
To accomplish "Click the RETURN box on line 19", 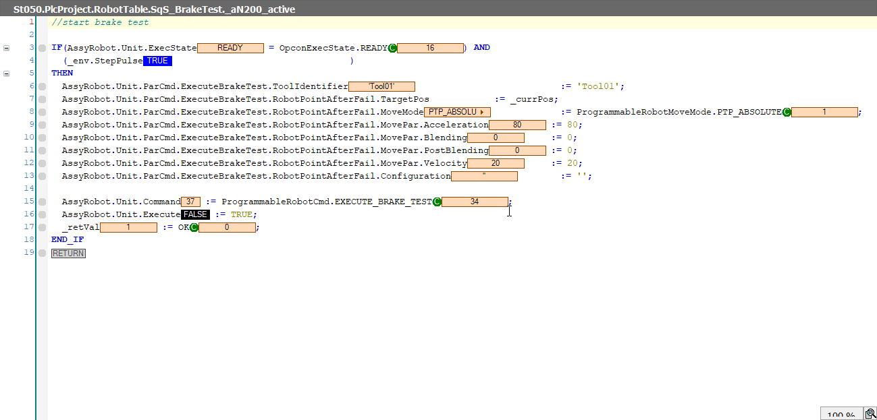I will pyautogui.click(x=68, y=253).
